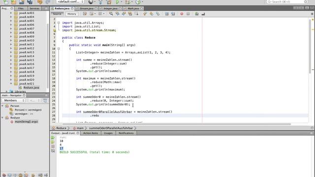This screenshot has height=177, width=315.
Task: Toggle Show Non-Public Members filter in Navigator
Action: [21, 175]
